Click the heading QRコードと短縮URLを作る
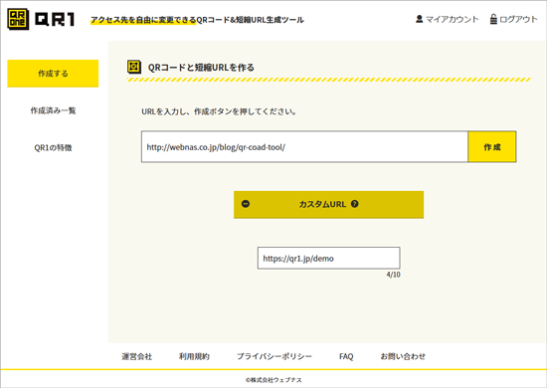 tap(201, 68)
